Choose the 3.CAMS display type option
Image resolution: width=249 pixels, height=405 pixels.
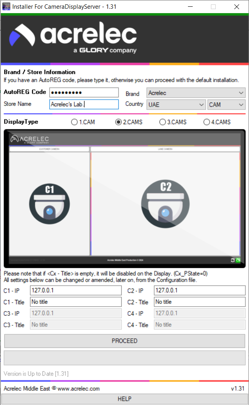(162, 122)
